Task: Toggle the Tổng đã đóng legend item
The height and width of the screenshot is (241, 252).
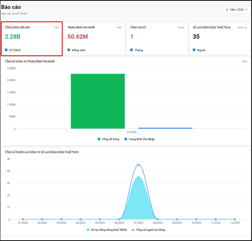Action: coord(109,139)
